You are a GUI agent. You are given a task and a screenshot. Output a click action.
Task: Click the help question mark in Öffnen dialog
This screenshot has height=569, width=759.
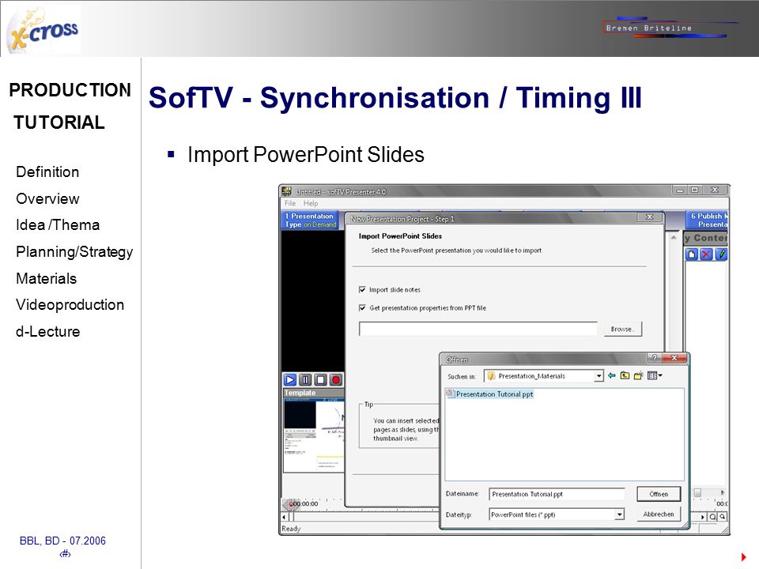click(x=655, y=358)
